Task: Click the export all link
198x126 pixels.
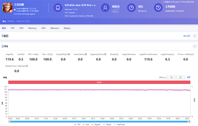Action: tap(187, 36)
